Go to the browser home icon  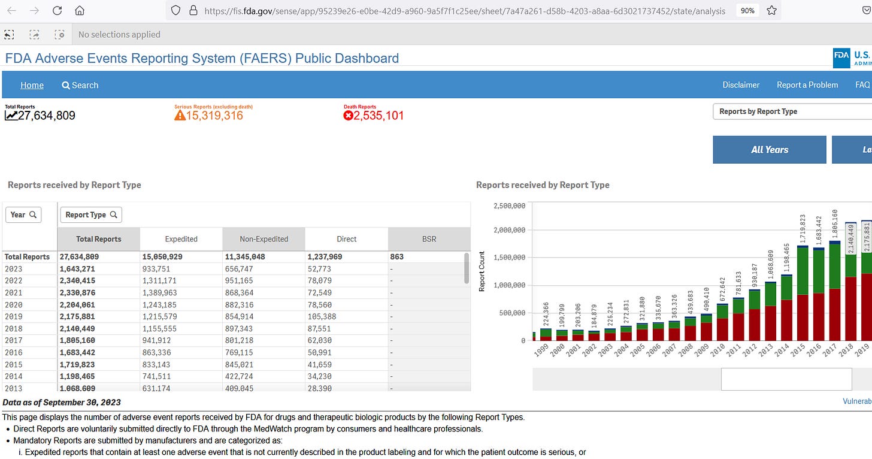coord(80,11)
